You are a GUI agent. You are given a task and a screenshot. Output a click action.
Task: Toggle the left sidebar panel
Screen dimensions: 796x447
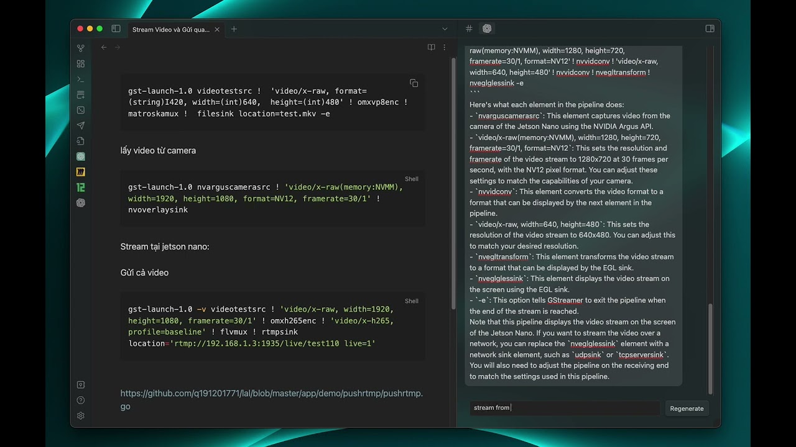[x=116, y=29]
